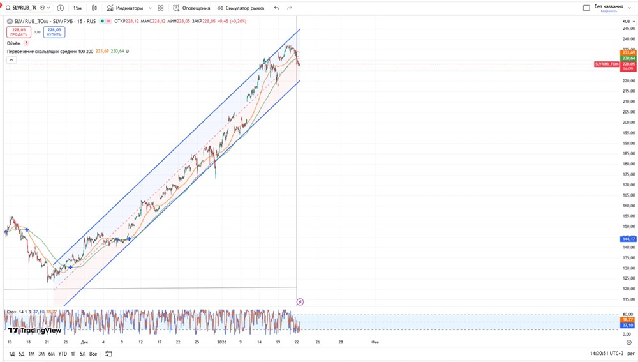Open the candlestick chart type menu

pos(94,8)
